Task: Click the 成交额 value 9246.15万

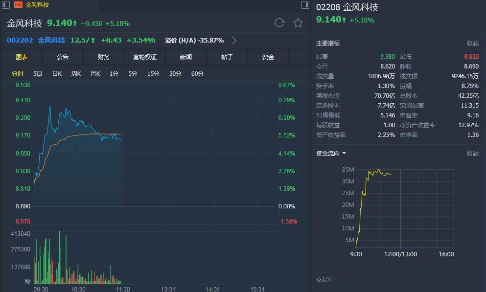Action: click(465, 76)
